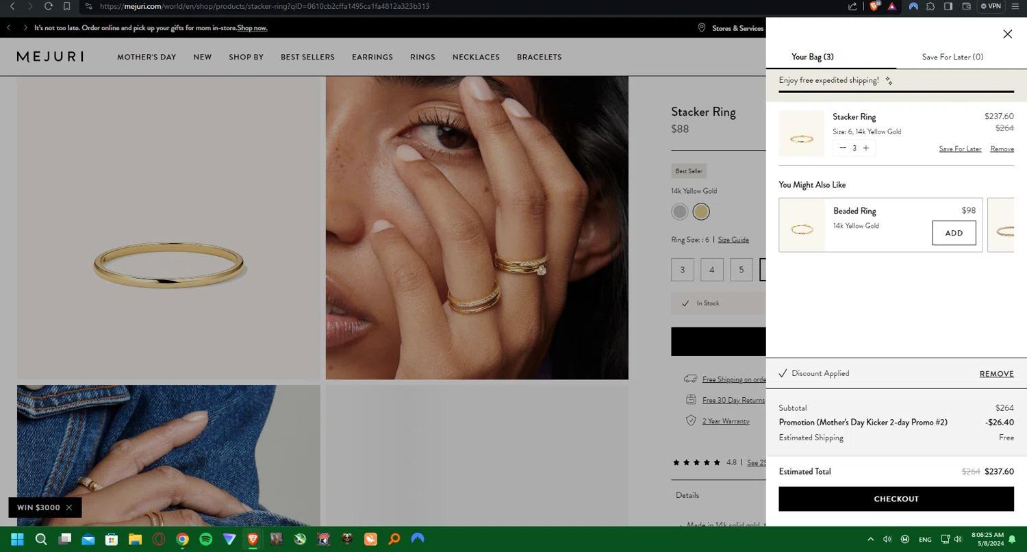Open 2 Year Warranty link
Screen dimensions: 1027x552
[726, 421]
